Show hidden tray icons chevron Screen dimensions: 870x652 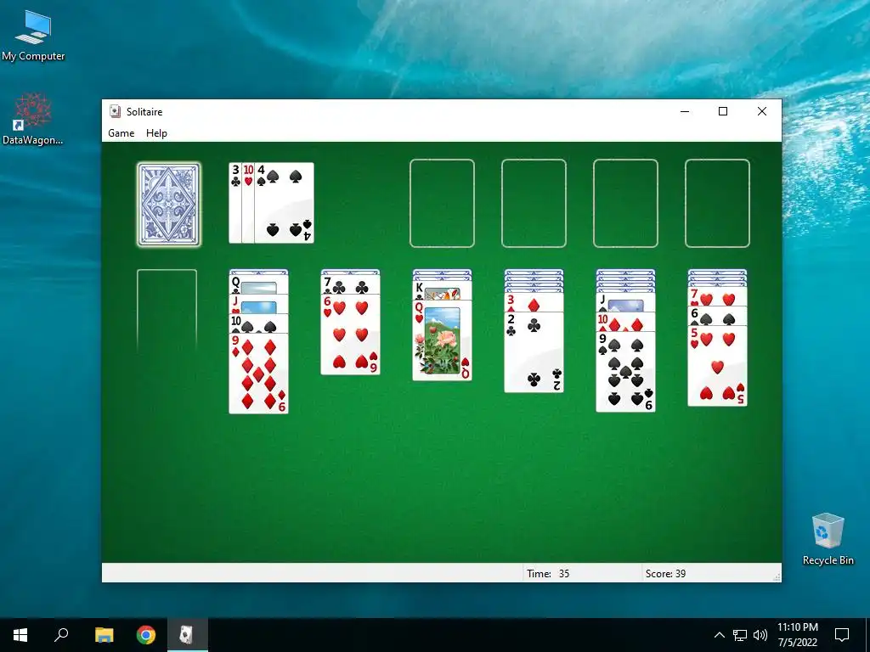click(719, 635)
